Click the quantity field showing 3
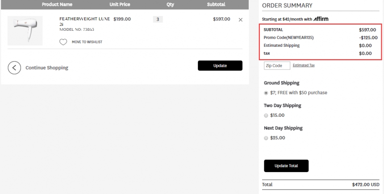This screenshot has height=194, width=384. (158, 19)
